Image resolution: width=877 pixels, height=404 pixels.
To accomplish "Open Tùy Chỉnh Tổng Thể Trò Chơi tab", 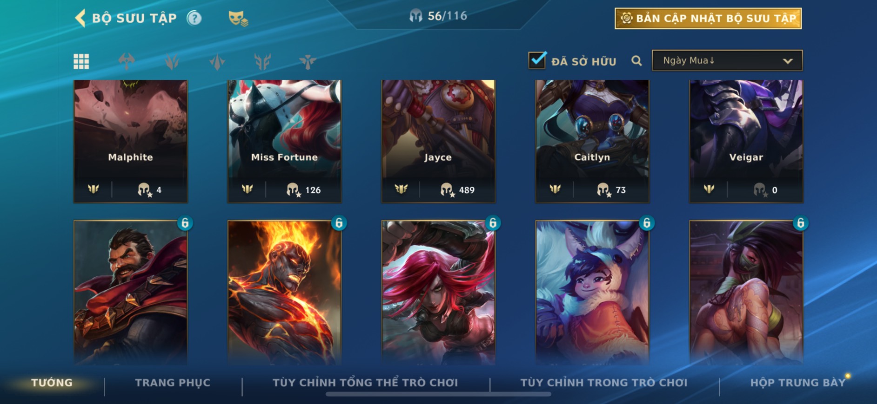I will pyautogui.click(x=365, y=383).
